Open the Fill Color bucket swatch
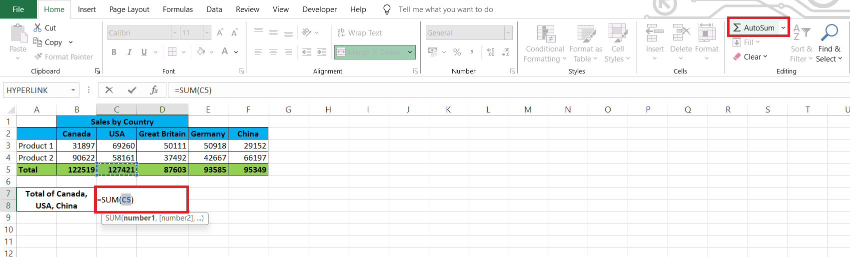Screen dimensions: 850x257 (201, 51)
